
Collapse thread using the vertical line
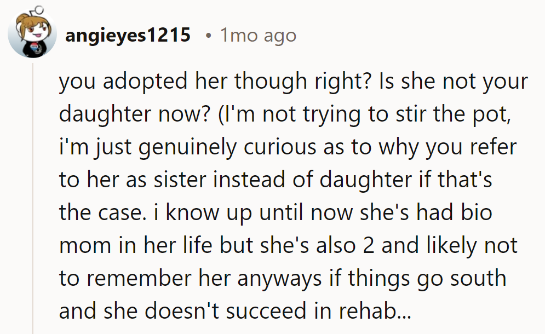33,197
